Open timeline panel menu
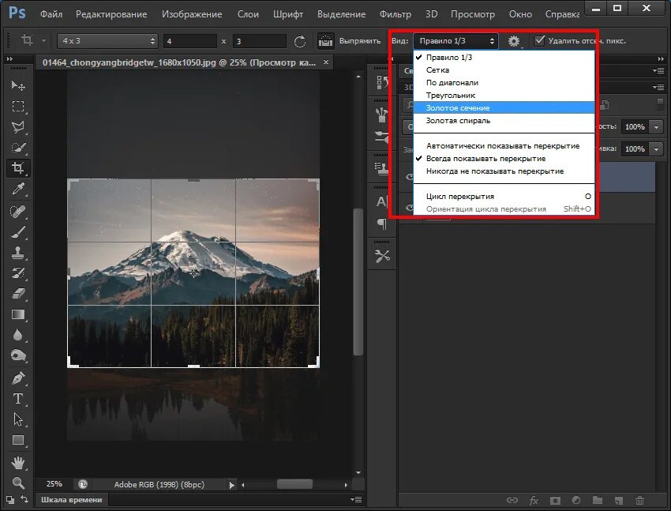Screen dimensions: 671x511 click(356, 499)
